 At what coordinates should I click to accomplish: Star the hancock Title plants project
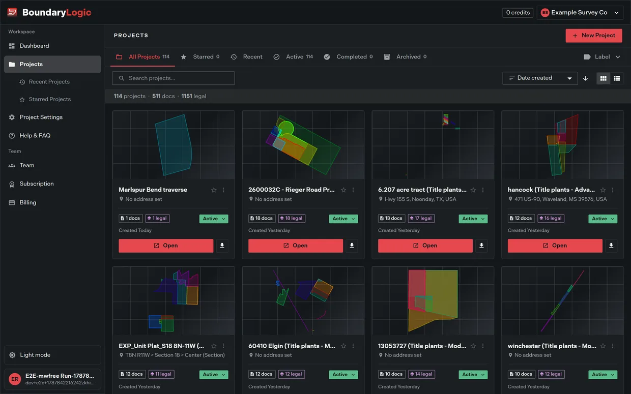tap(603, 190)
